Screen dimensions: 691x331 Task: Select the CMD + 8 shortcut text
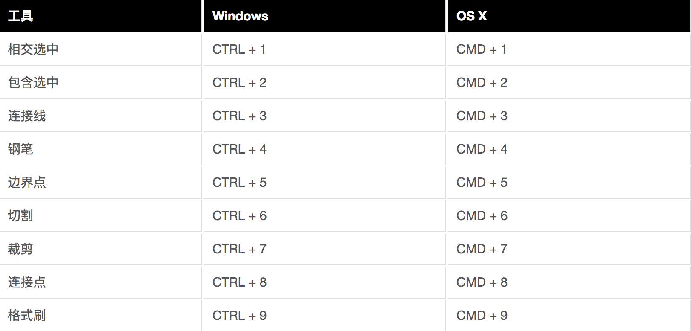click(482, 282)
